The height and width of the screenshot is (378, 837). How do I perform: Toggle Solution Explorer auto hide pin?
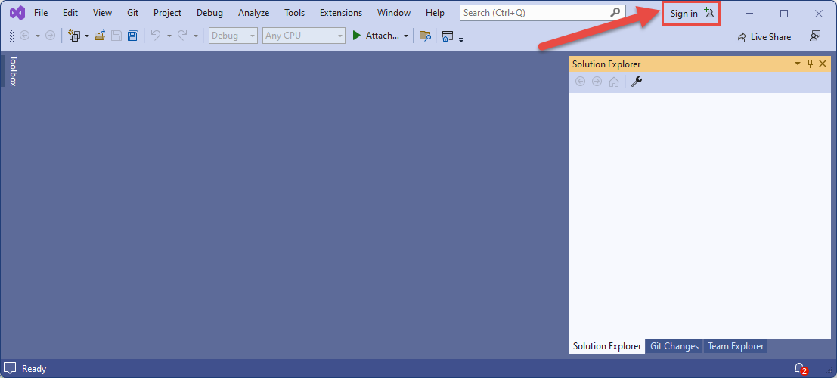pos(810,64)
